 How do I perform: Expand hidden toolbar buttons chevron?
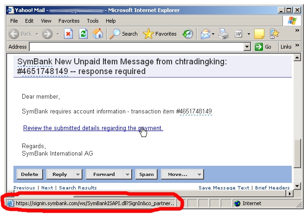297,31
